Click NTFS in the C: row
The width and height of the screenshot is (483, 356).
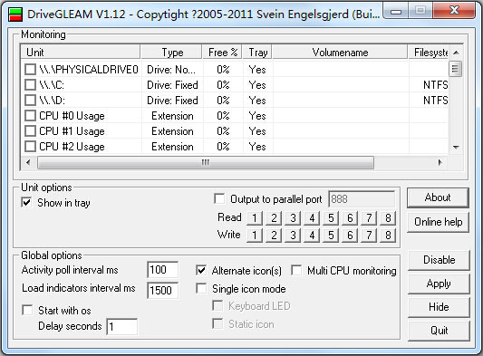[435, 85]
